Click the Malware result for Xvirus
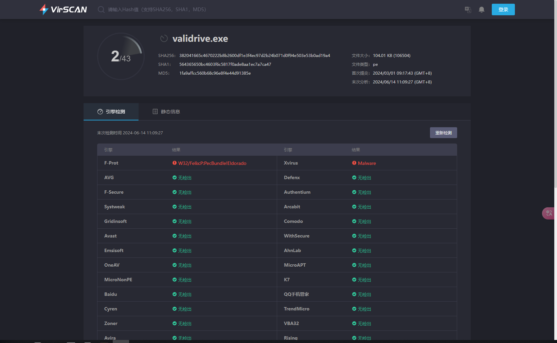This screenshot has width=557, height=343. coord(367,163)
